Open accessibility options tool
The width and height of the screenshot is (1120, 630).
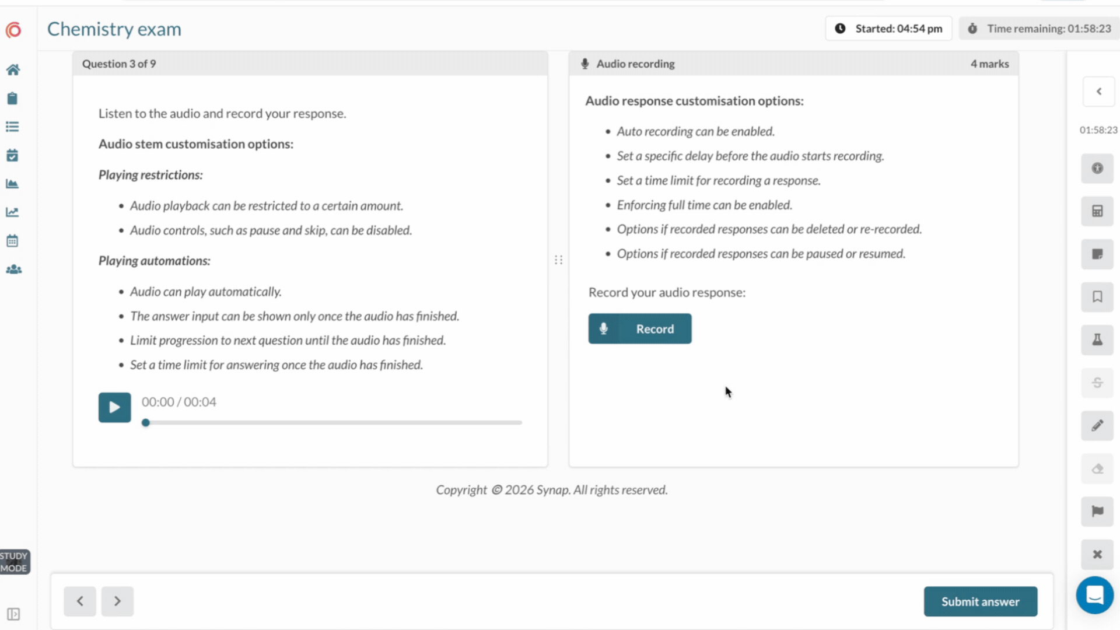coord(1097,168)
